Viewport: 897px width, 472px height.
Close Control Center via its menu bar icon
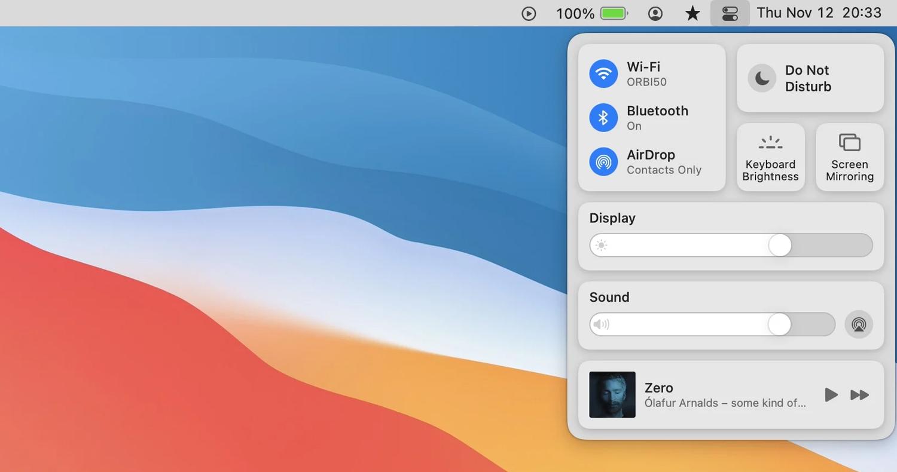tap(730, 13)
